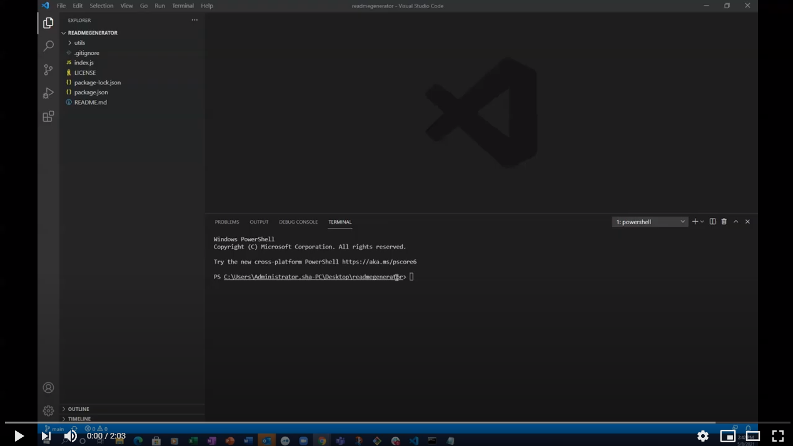Click the new terminal plus icon
The width and height of the screenshot is (793, 446).
click(x=695, y=222)
